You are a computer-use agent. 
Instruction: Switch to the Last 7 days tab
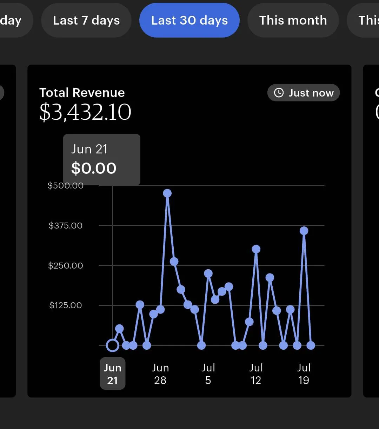pyautogui.click(x=86, y=20)
